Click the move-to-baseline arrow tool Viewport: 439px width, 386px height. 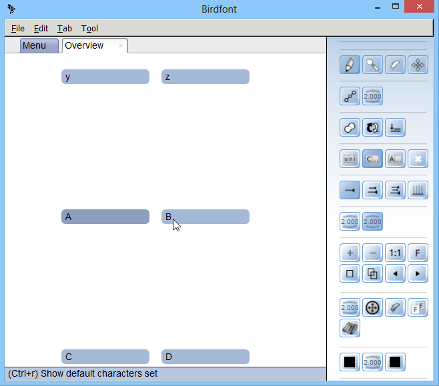click(395, 127)
